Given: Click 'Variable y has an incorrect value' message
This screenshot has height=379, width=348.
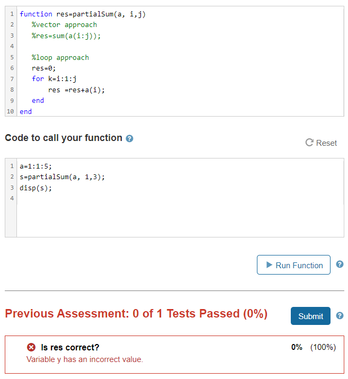Looking at the screenshot, I should tap(85, 359).
